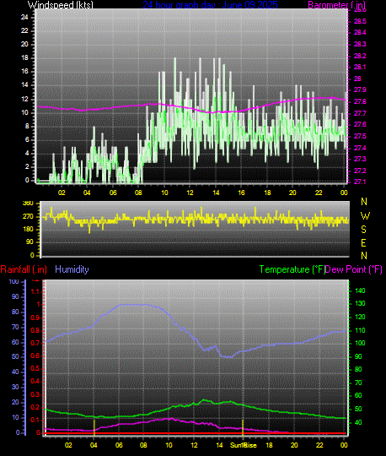Click the "27.4" barometer scale value
The image size is (386, 456).
click(360, 148)
